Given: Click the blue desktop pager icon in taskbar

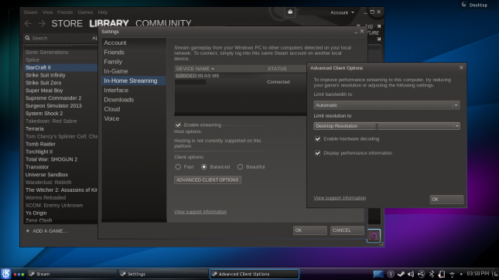Looking at the screenshot, I should click(x=378, y=274).
